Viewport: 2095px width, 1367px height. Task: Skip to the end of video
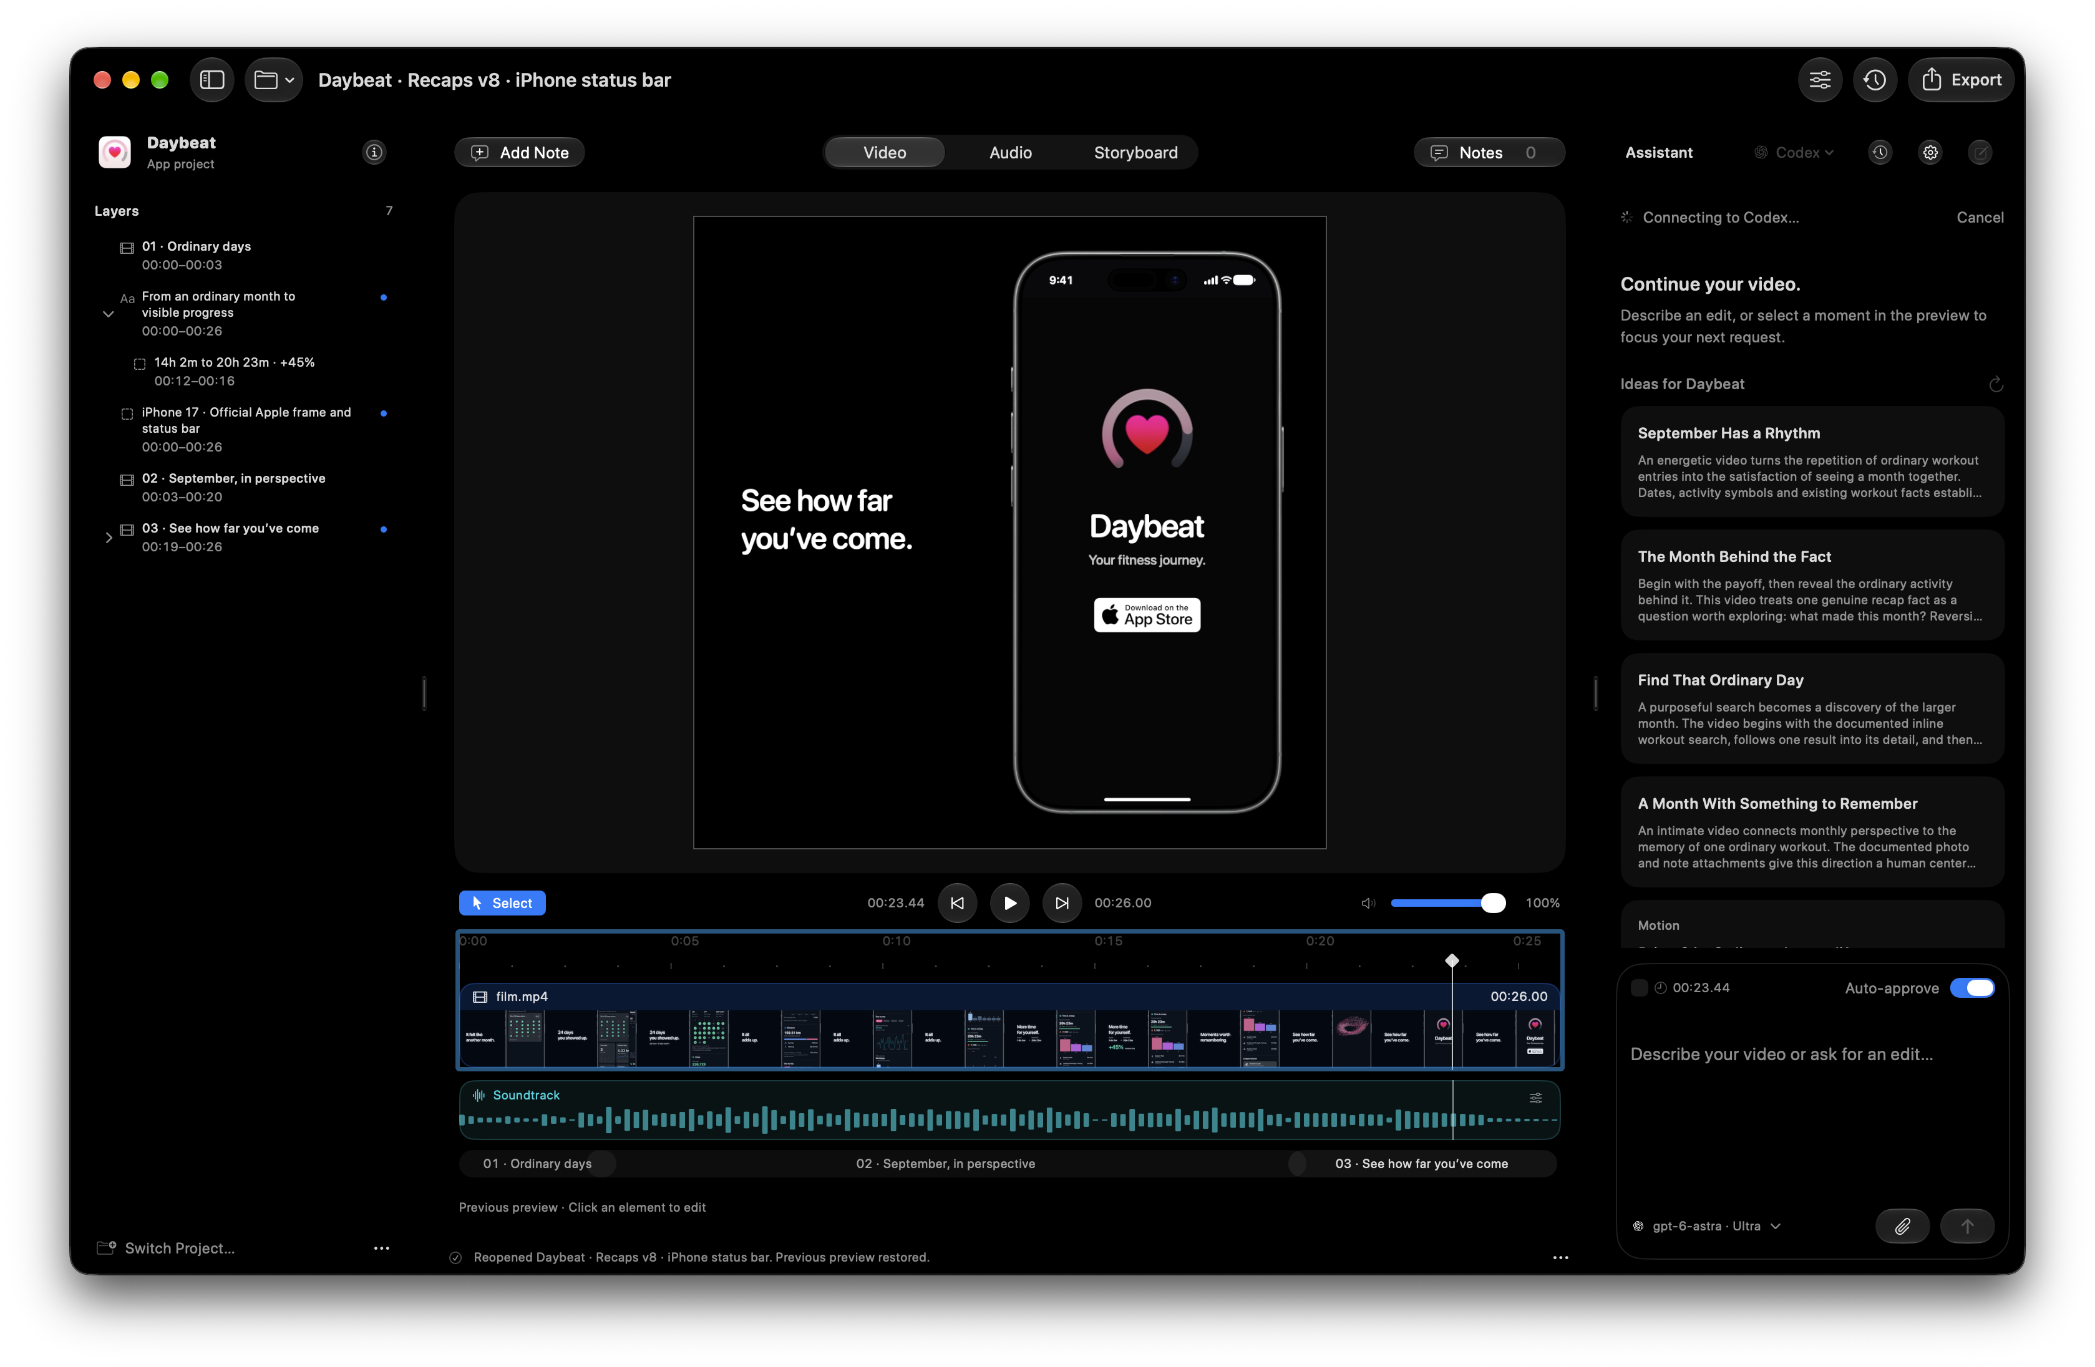pyautogui.click(x=1062, y=902)
